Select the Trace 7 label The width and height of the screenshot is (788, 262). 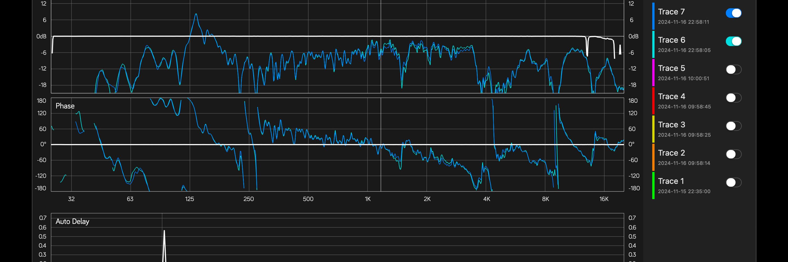[671, 12]
